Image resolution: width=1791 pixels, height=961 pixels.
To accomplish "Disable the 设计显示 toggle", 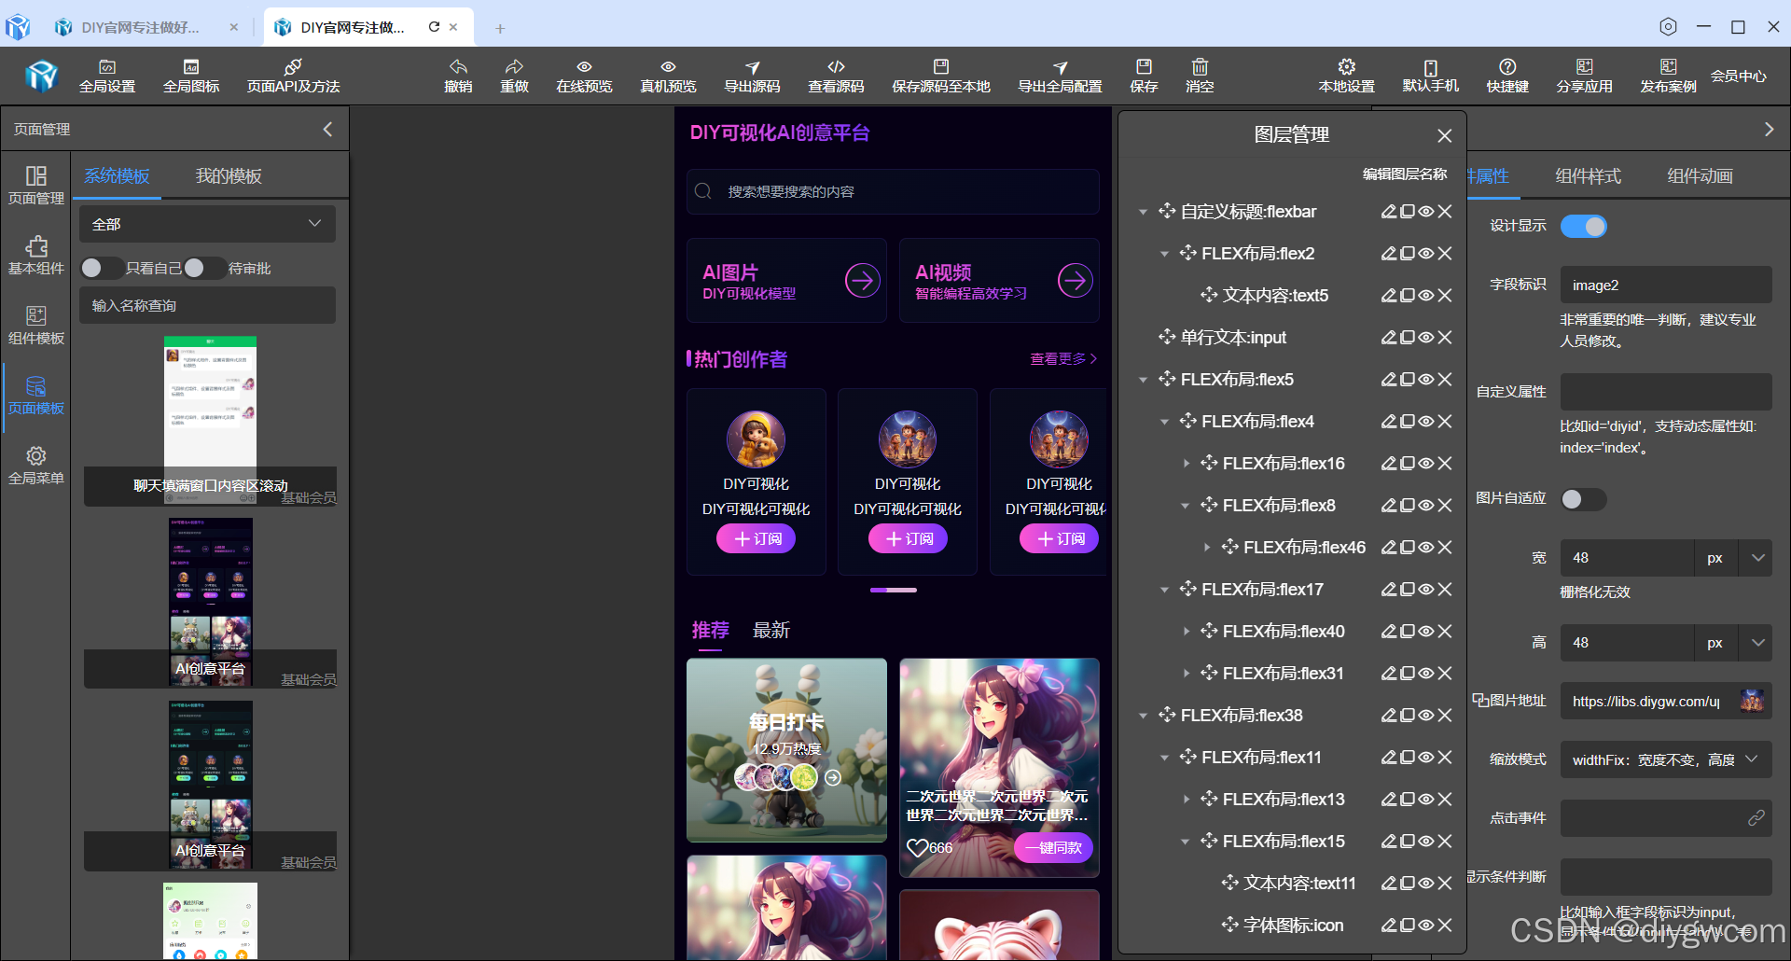I will tap(1583, 226).
